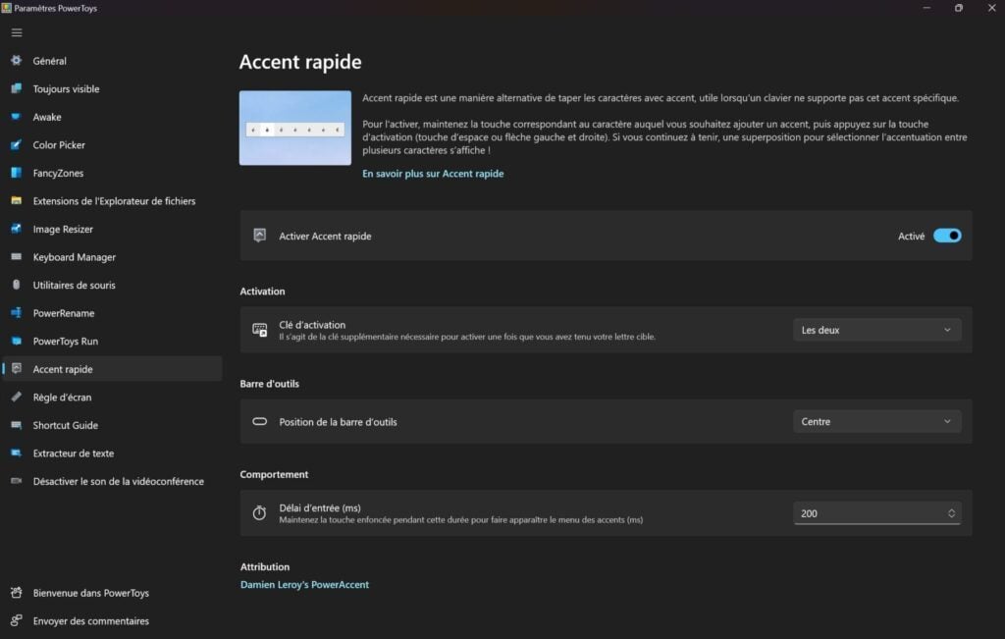
Task: Click the Accent rapide preview image
Action: coord(294,128)
